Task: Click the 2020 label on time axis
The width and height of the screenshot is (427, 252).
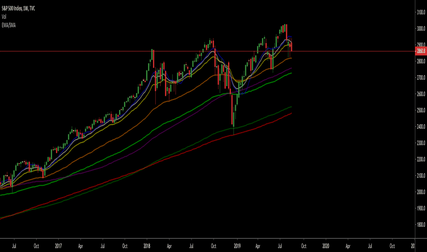Action: tap(326, 246)
